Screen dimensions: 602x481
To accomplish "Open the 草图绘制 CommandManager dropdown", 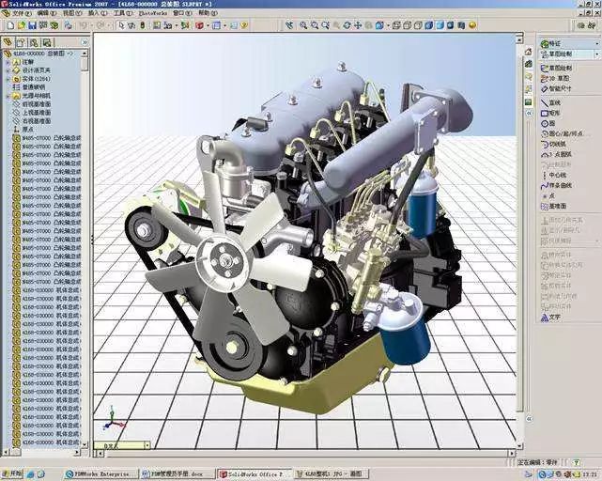I will (x=597, y=54).
